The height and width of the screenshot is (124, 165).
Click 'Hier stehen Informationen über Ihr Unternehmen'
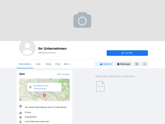[46, 107]
